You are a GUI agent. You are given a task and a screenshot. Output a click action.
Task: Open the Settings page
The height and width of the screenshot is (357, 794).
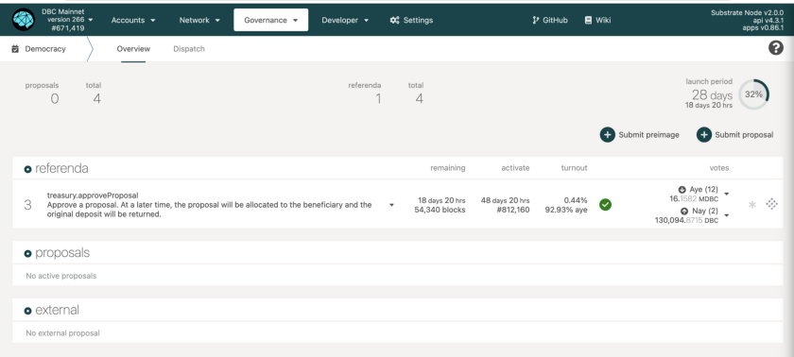pyautogui.click(x=411, y=20)
